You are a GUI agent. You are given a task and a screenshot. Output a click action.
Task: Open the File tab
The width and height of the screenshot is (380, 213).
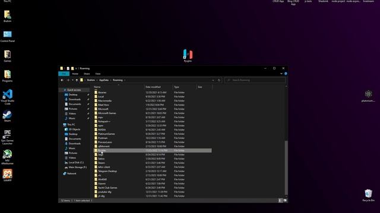pyautogui.click(x=64, y=73)
